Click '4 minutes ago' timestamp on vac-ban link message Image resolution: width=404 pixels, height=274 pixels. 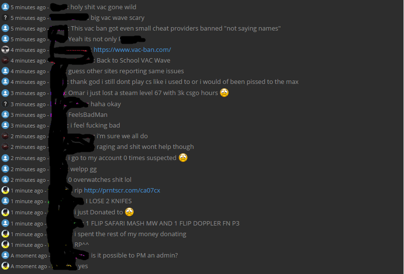28,50
